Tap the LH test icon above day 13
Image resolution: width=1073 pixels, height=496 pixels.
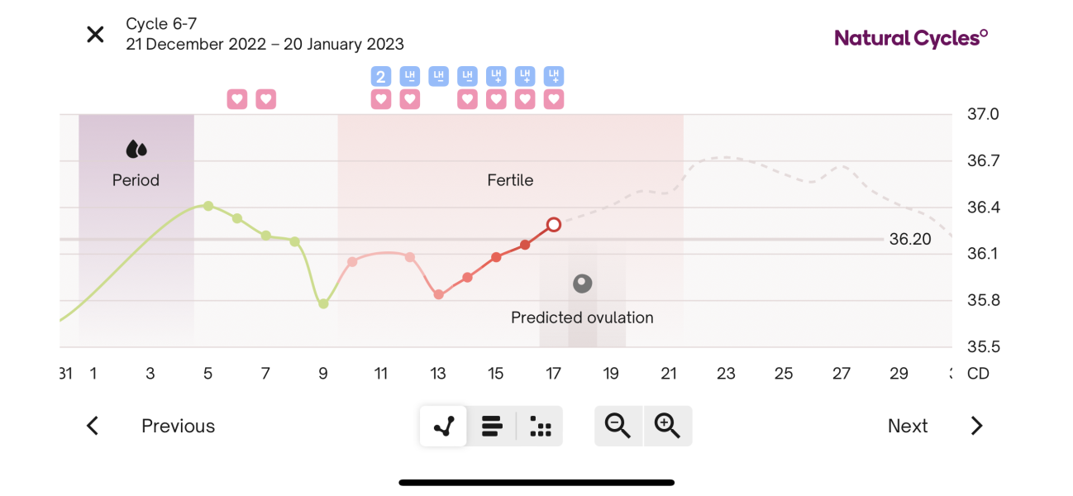438,77
